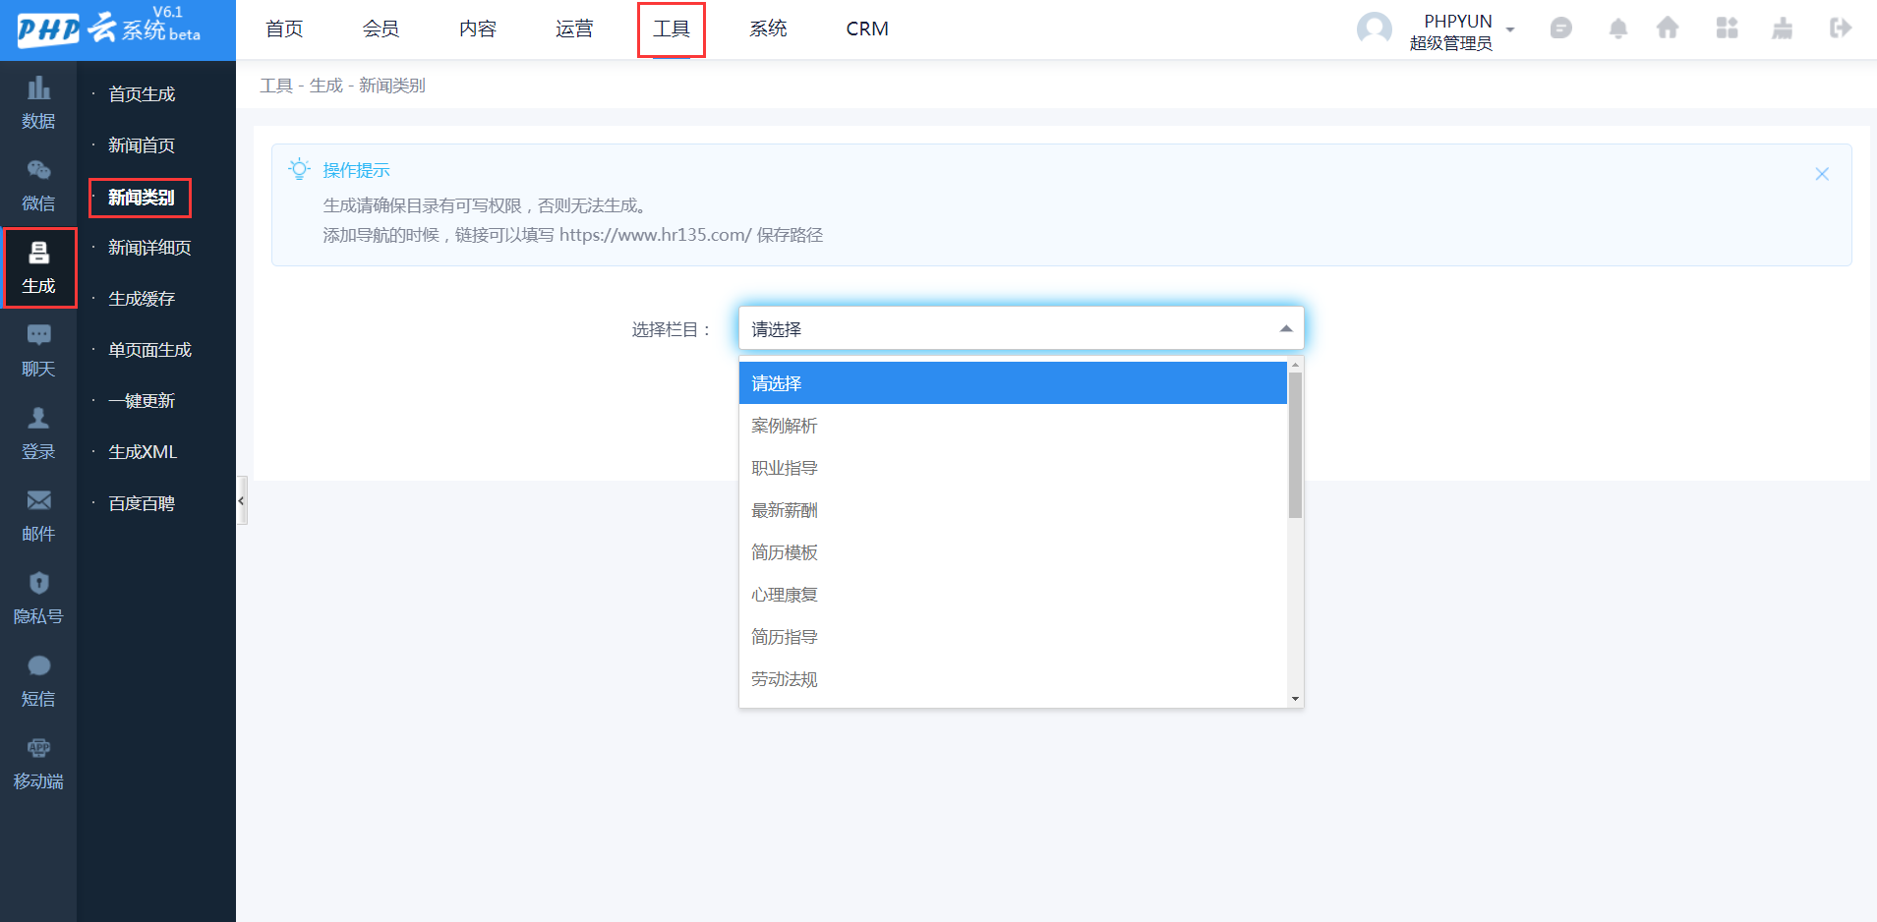The height and width of the screenshot is (922, 1877).
Task: Click the 操作提示 tip heading
Action: pyautogui.click(x=356, y=170)
